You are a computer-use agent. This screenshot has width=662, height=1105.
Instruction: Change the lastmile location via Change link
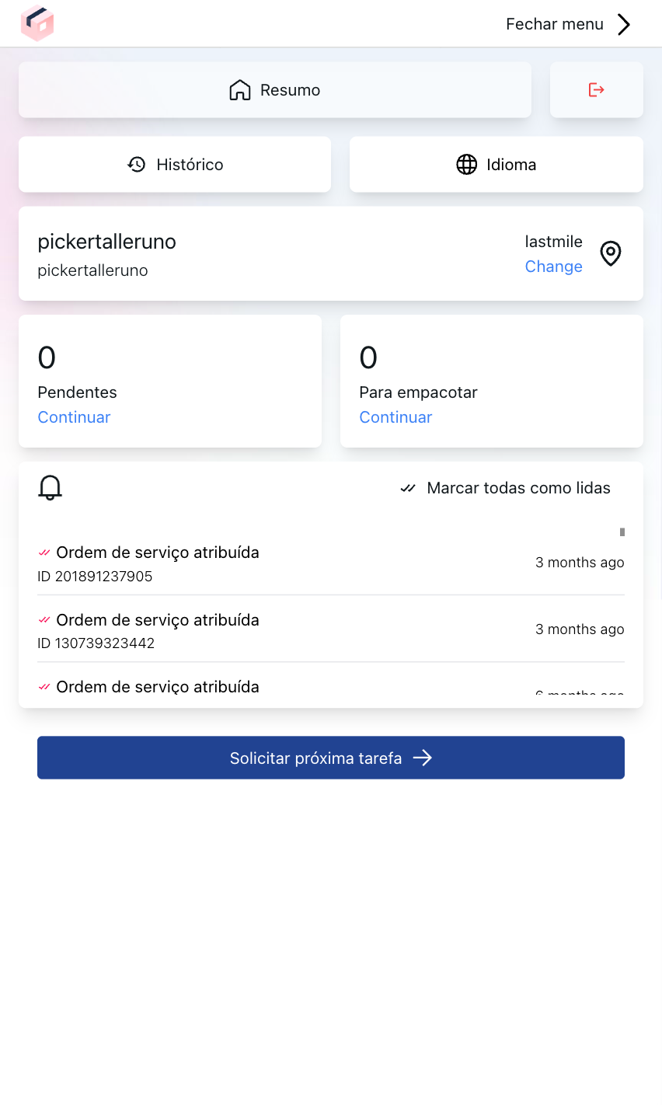coord(553,267)
